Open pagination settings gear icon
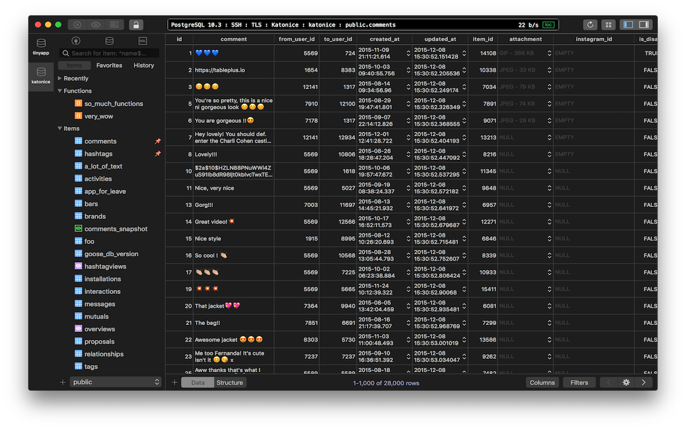This screenshot has height=429, width=686. (626, 382)
